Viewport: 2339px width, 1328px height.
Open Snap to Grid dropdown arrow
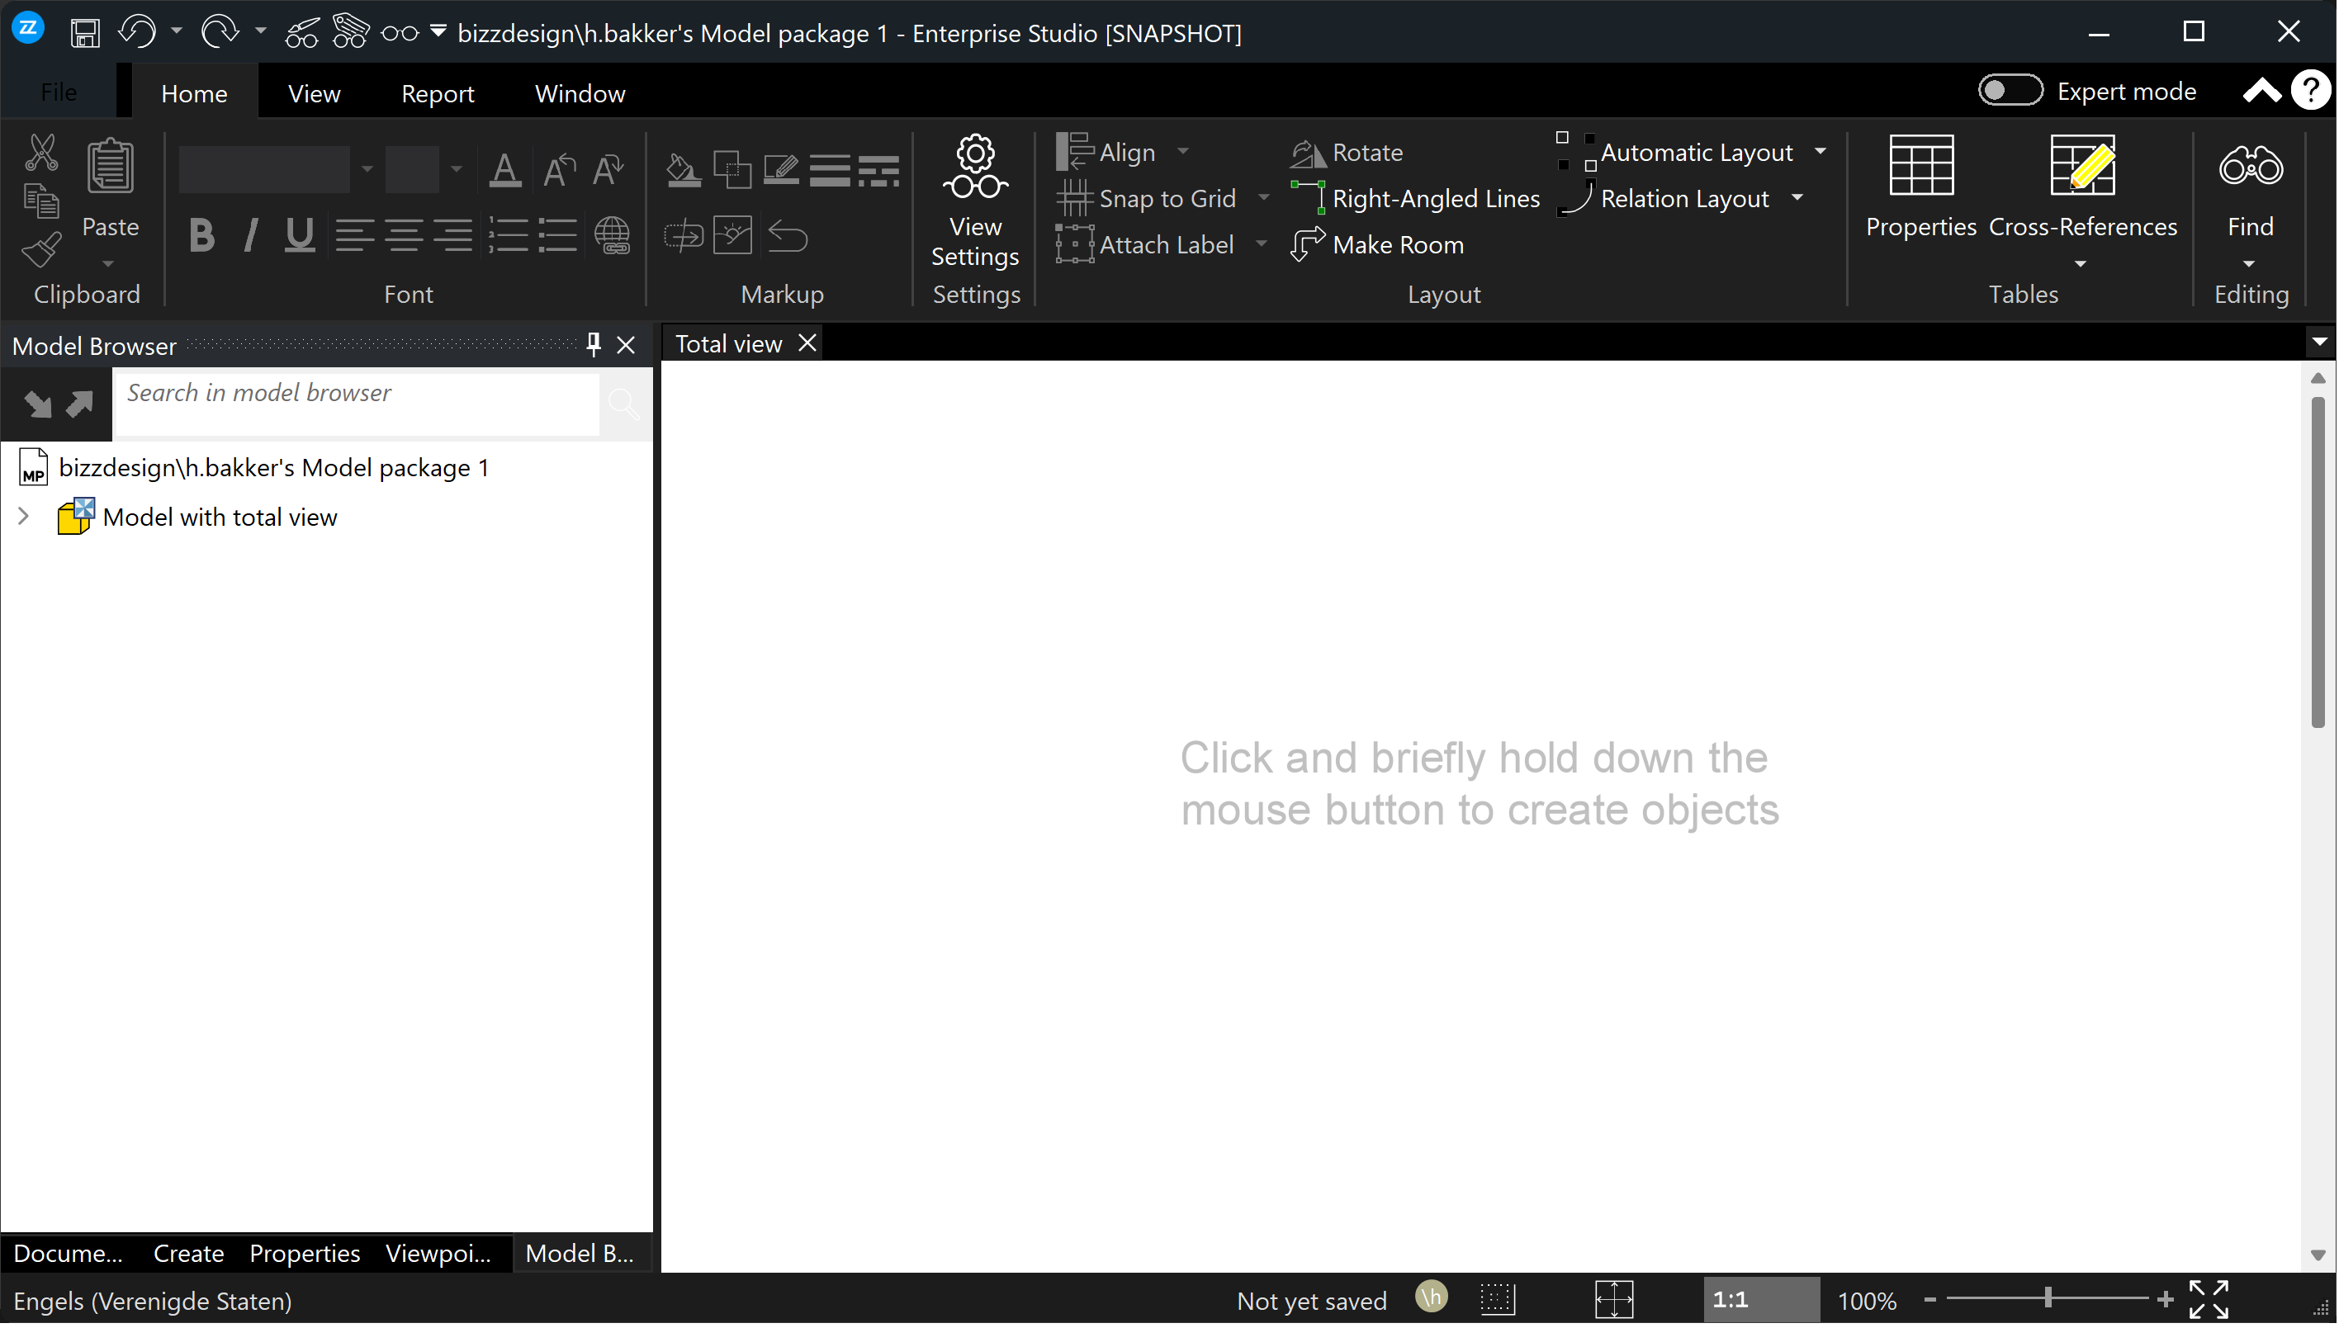pyautogui.click(x=1263, y=198)
